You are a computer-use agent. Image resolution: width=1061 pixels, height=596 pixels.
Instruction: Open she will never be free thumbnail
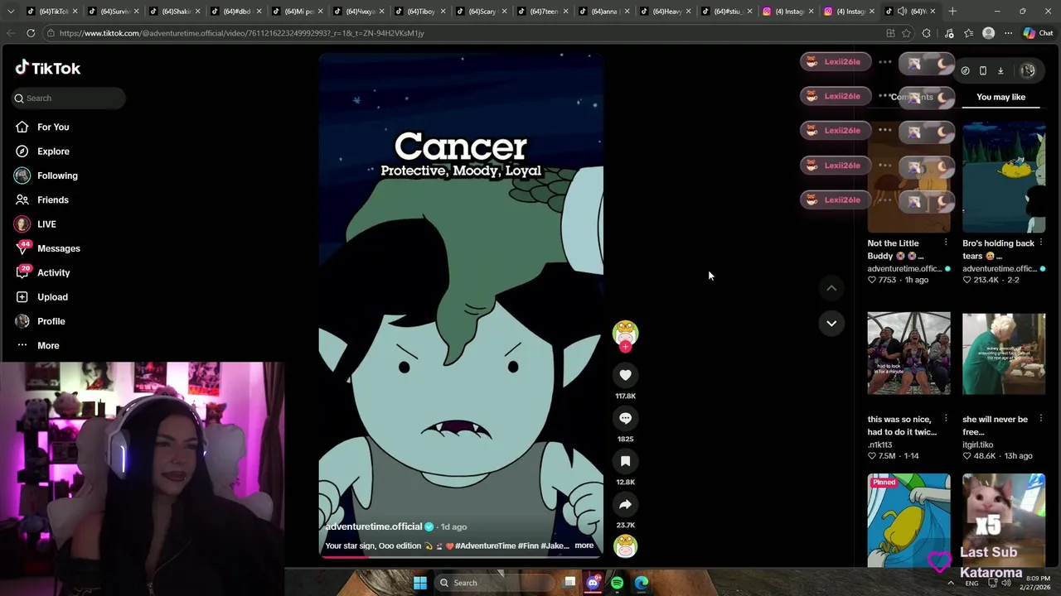1004,353
